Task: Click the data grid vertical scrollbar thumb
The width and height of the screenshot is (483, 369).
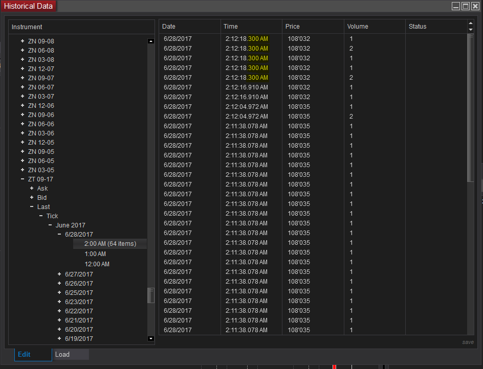Action: tap(470, 108)
